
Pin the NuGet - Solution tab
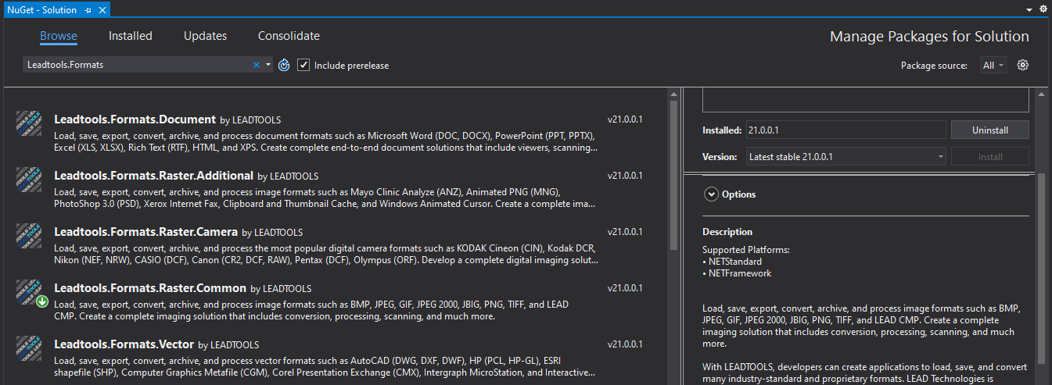pos(88,10)
